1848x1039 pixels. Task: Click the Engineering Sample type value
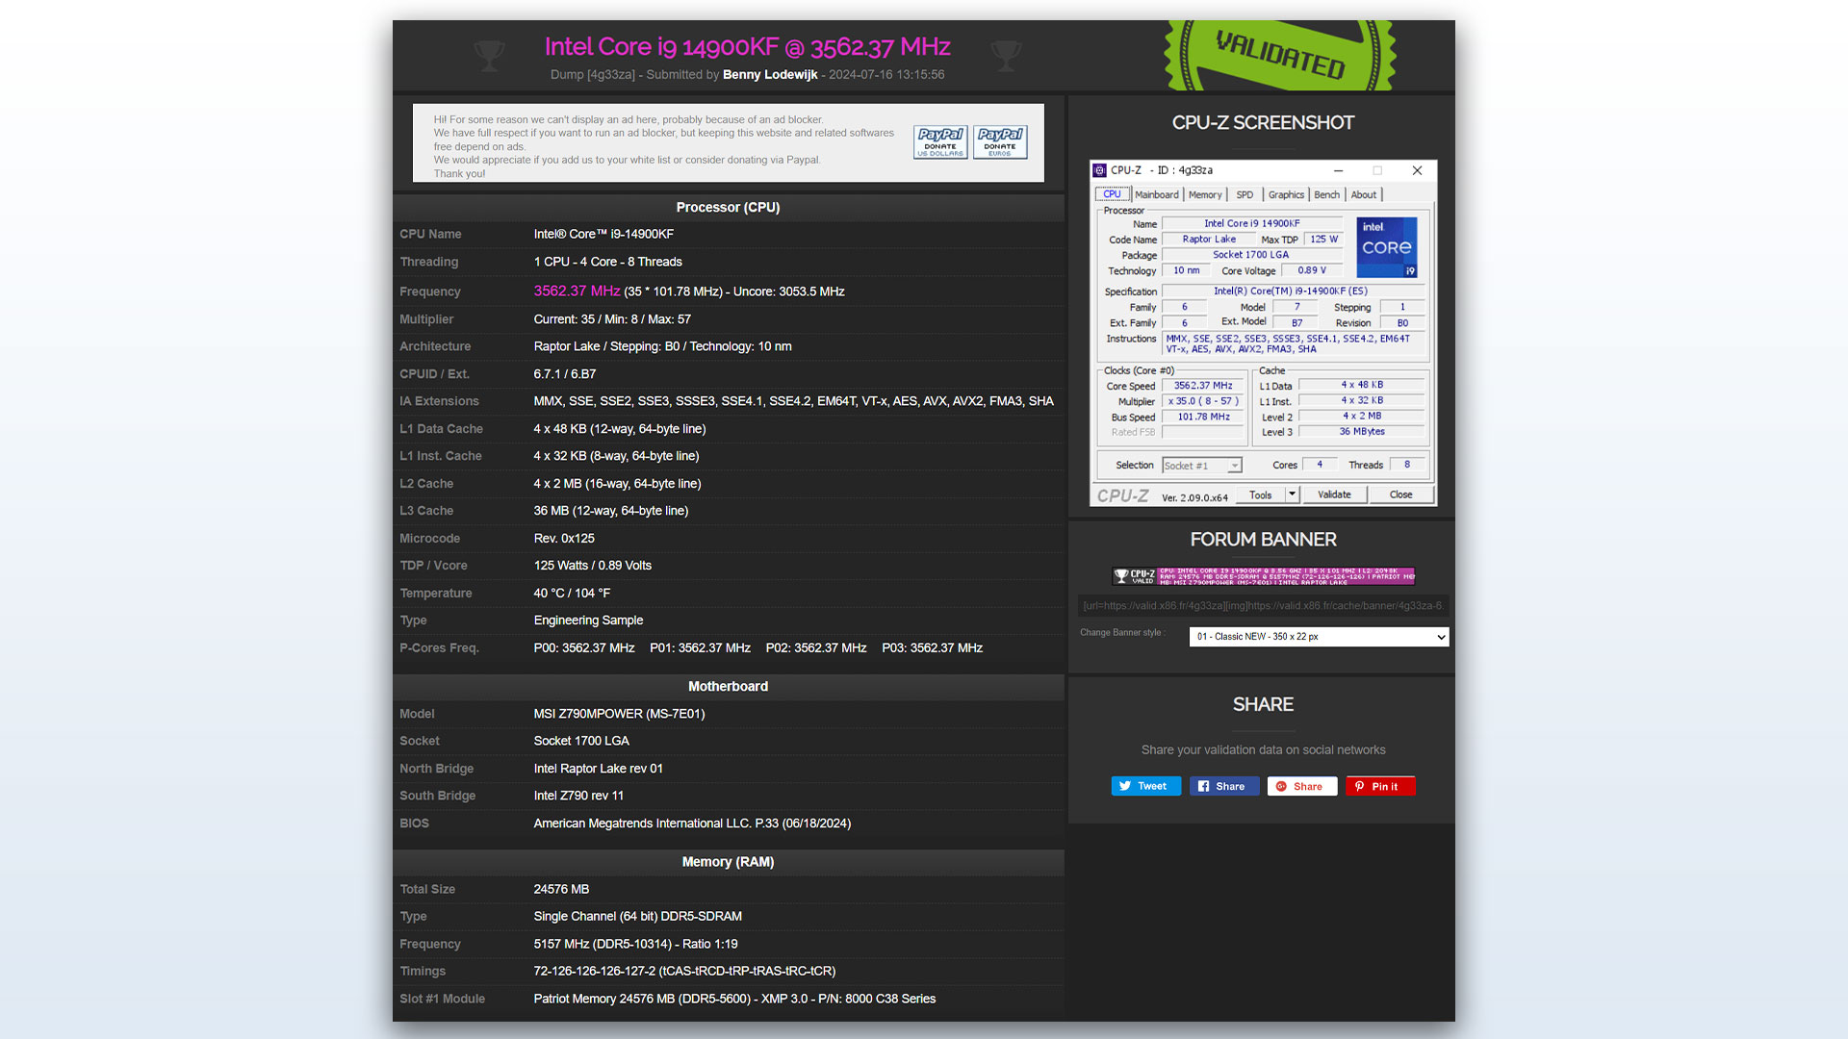(588, 621)
